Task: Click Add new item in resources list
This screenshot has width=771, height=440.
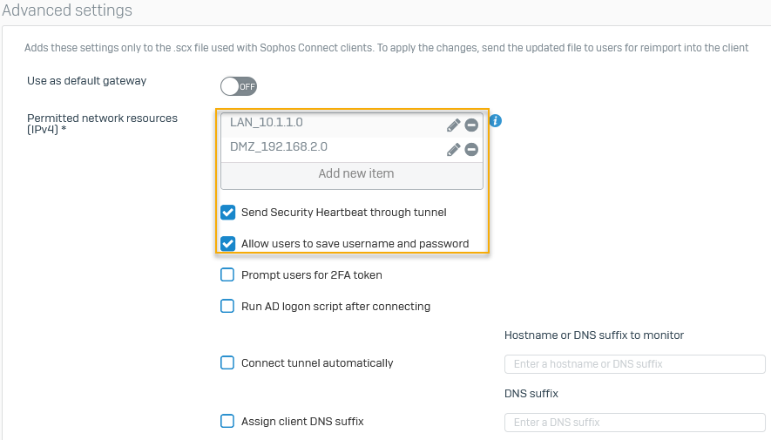Action: (x=355, y=173)
